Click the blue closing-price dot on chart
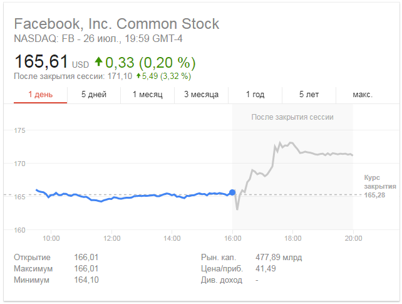This screenshot has height=304, width=402. pyautogui.click(x=232, y=193)
